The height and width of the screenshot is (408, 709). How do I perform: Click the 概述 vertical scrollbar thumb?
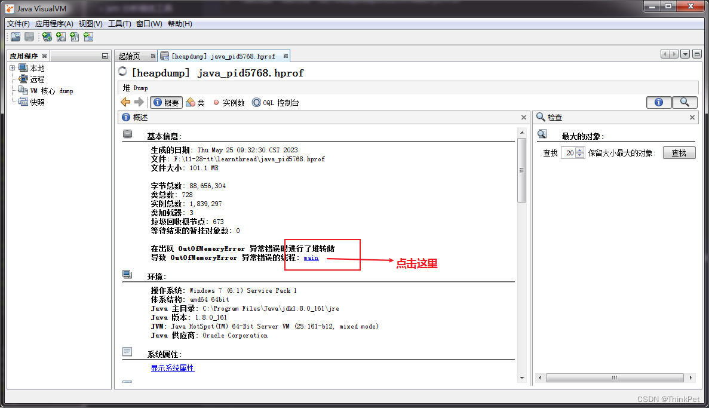click(x=522, y=170)
